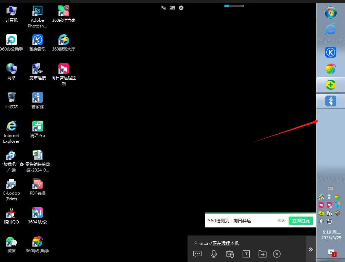Open the 计算机 desktop icon
This screenshot has height=262, width=345.
[x=12, y=14]
